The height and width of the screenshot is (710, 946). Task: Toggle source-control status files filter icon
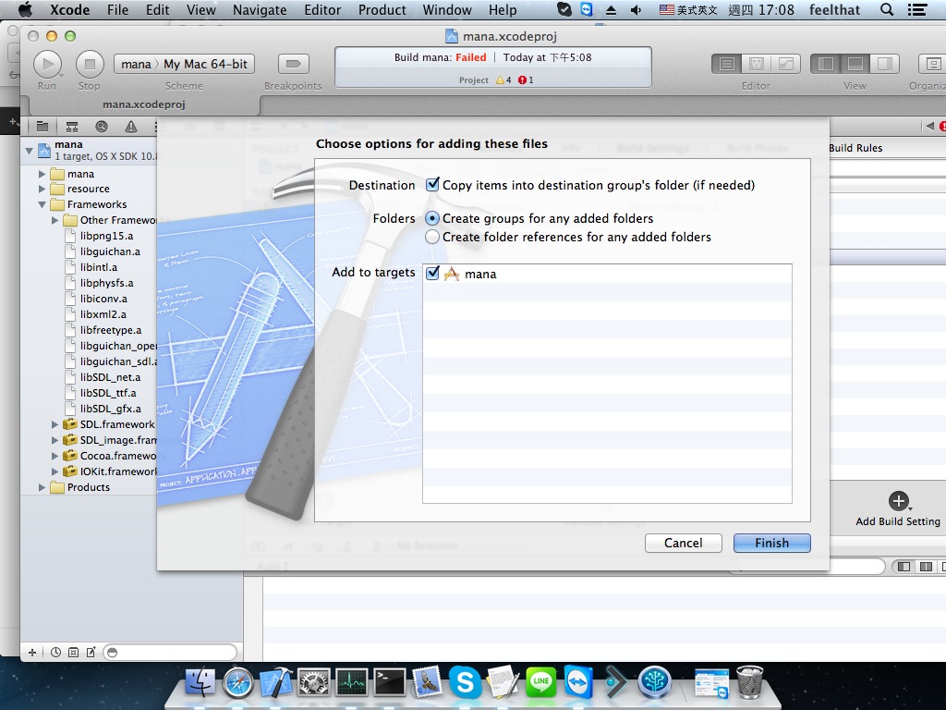click(73, 652)
